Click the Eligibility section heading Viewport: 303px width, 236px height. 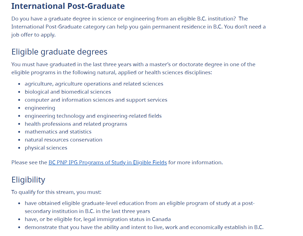28,180
